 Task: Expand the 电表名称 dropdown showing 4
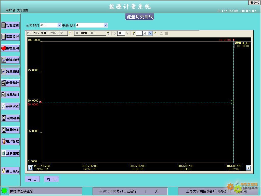coord(106,25)
